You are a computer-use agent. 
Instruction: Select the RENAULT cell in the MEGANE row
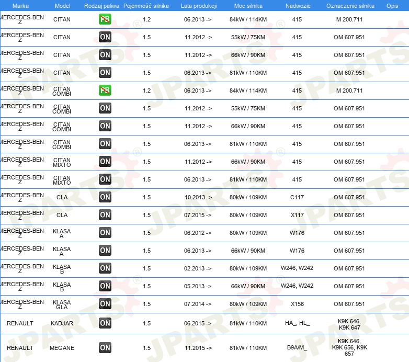(20, 348)
